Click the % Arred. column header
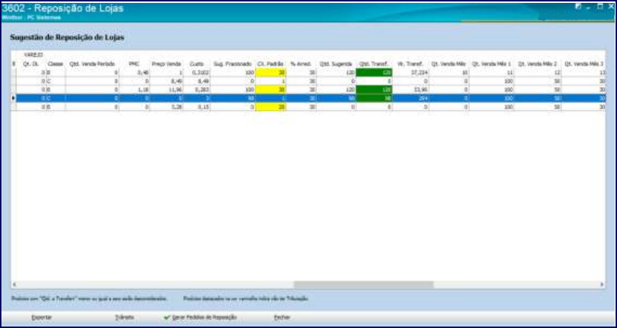617x328 pixels. [301, 63]
